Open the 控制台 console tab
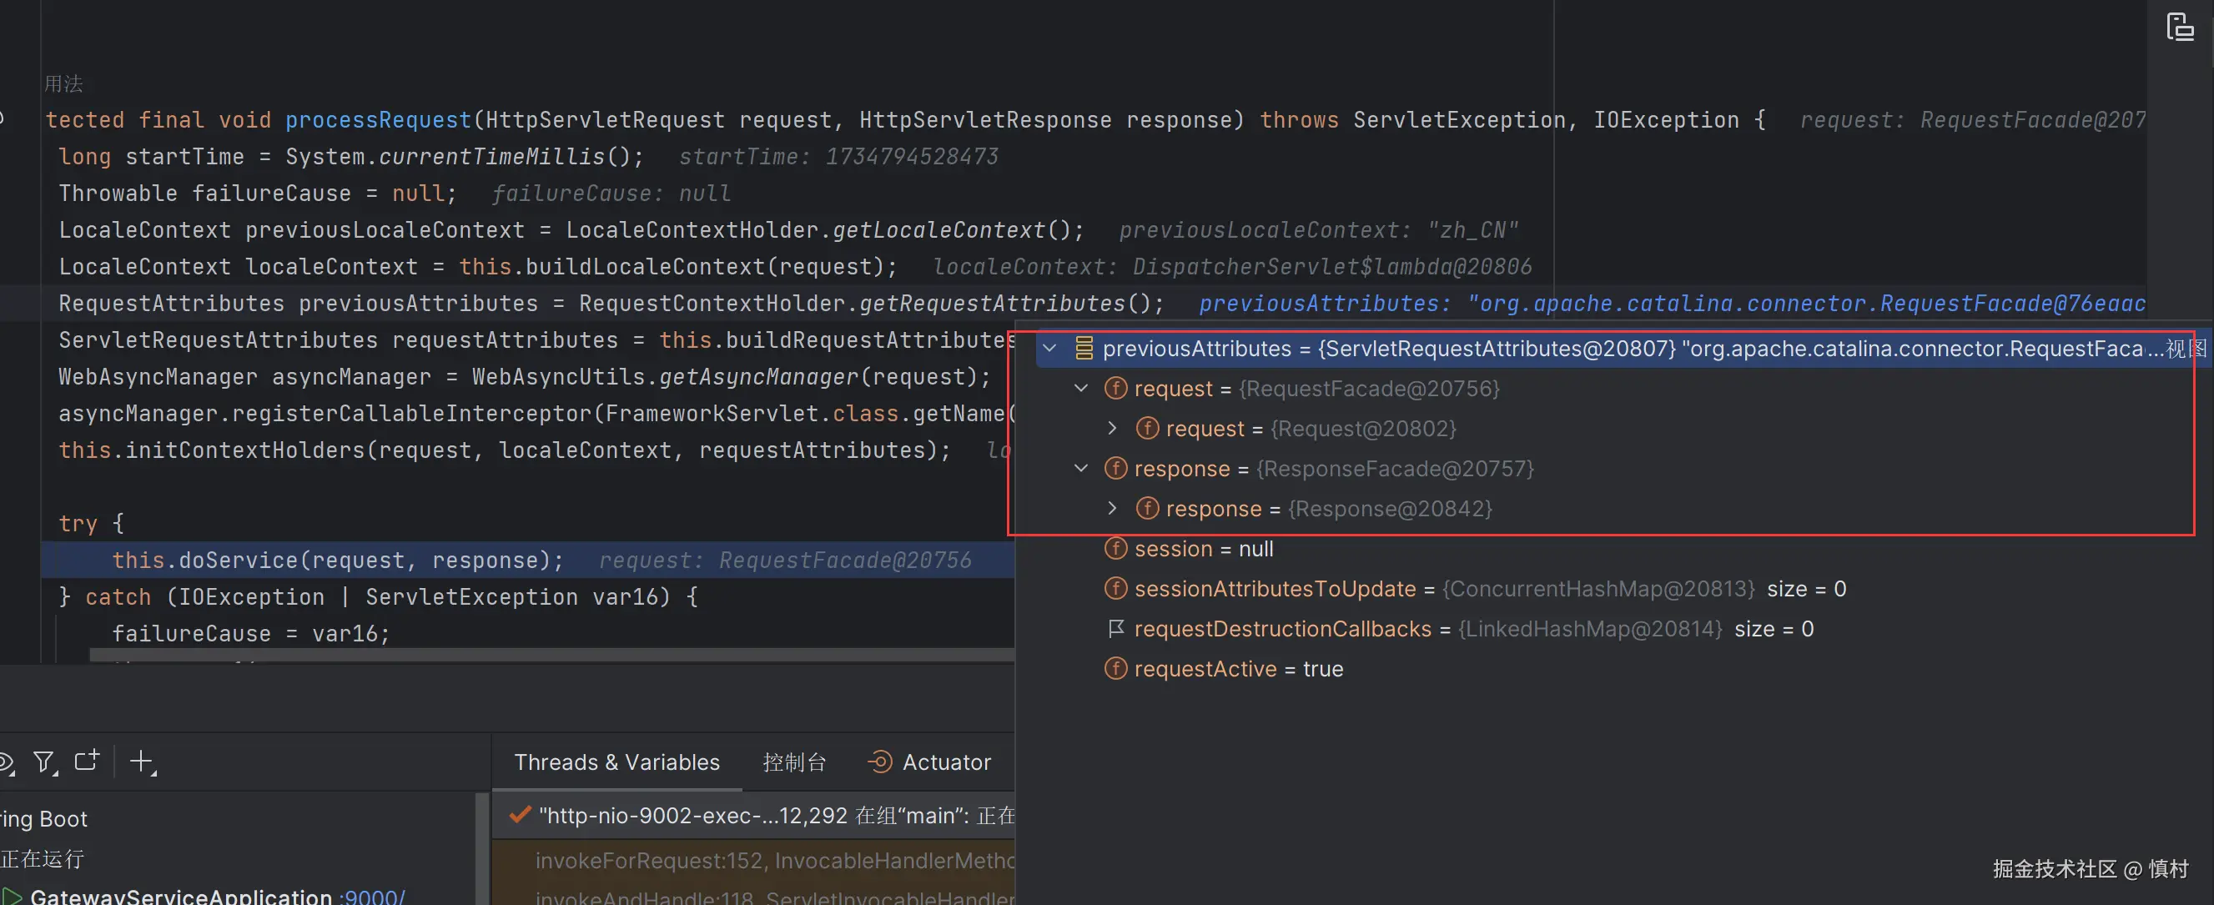The image size is (2214, 905). pos(793,762)
